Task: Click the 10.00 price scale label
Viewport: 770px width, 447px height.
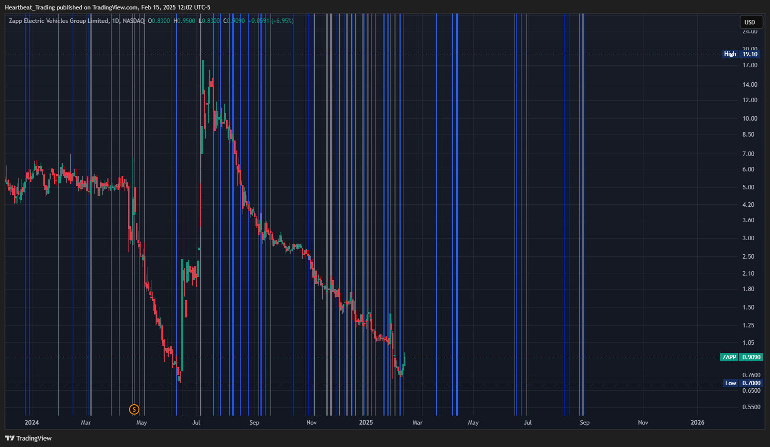Action: tap(750, 119)
